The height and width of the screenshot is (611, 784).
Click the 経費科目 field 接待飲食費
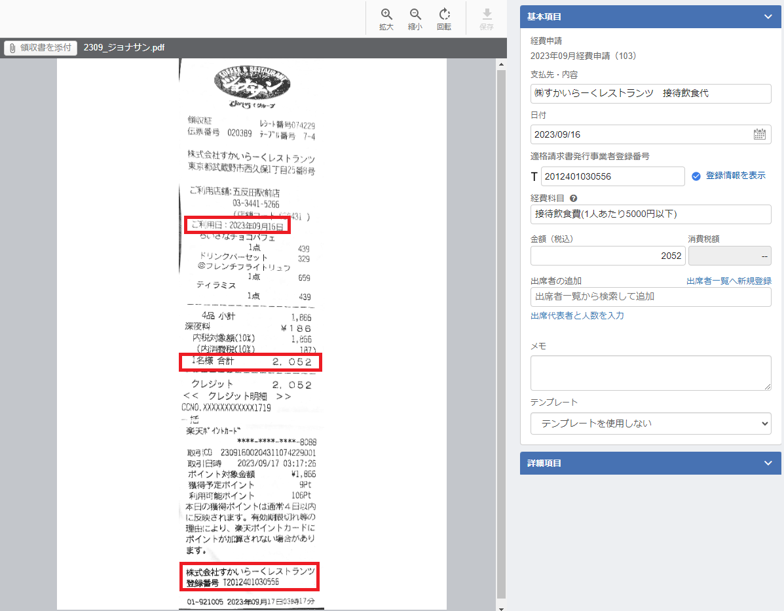coord(650,214)
